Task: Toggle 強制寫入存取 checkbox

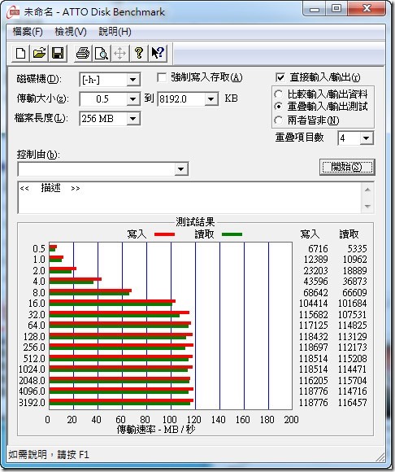Action: point(162,77)
